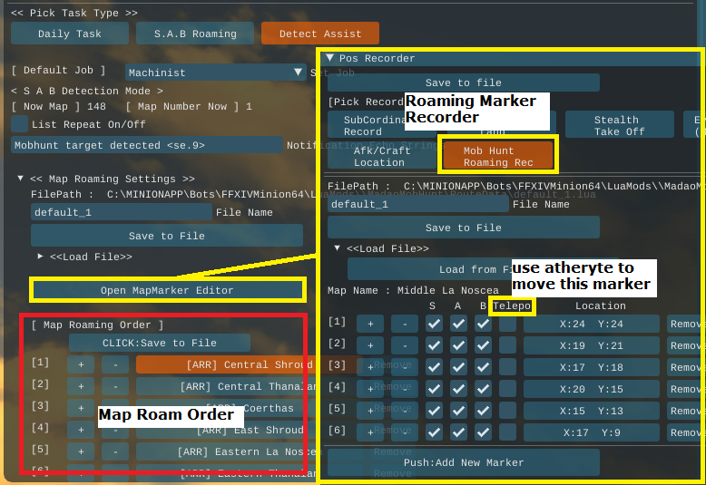706x485 pixels.
Task: Click plus button on marker row 2
Action: click(x=369, y=345)
